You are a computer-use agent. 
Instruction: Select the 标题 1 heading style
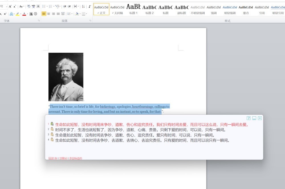point(133,10)
